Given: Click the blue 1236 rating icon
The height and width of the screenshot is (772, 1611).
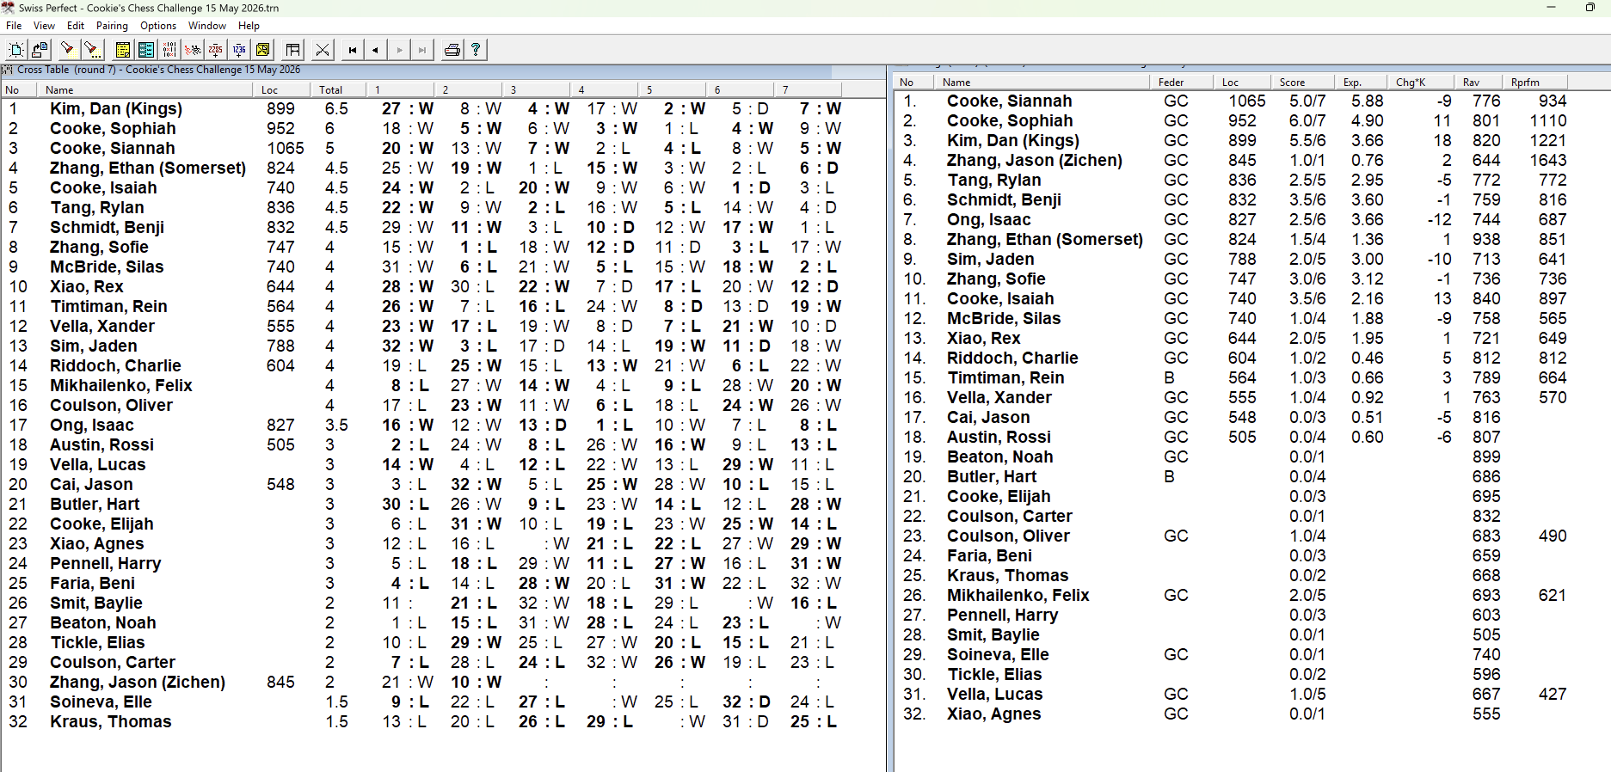Looking at the screenshot, I should coord(239,50).
